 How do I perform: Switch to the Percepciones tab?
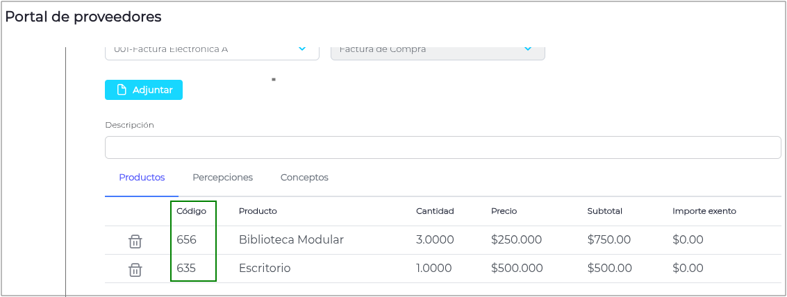[222, 178]
